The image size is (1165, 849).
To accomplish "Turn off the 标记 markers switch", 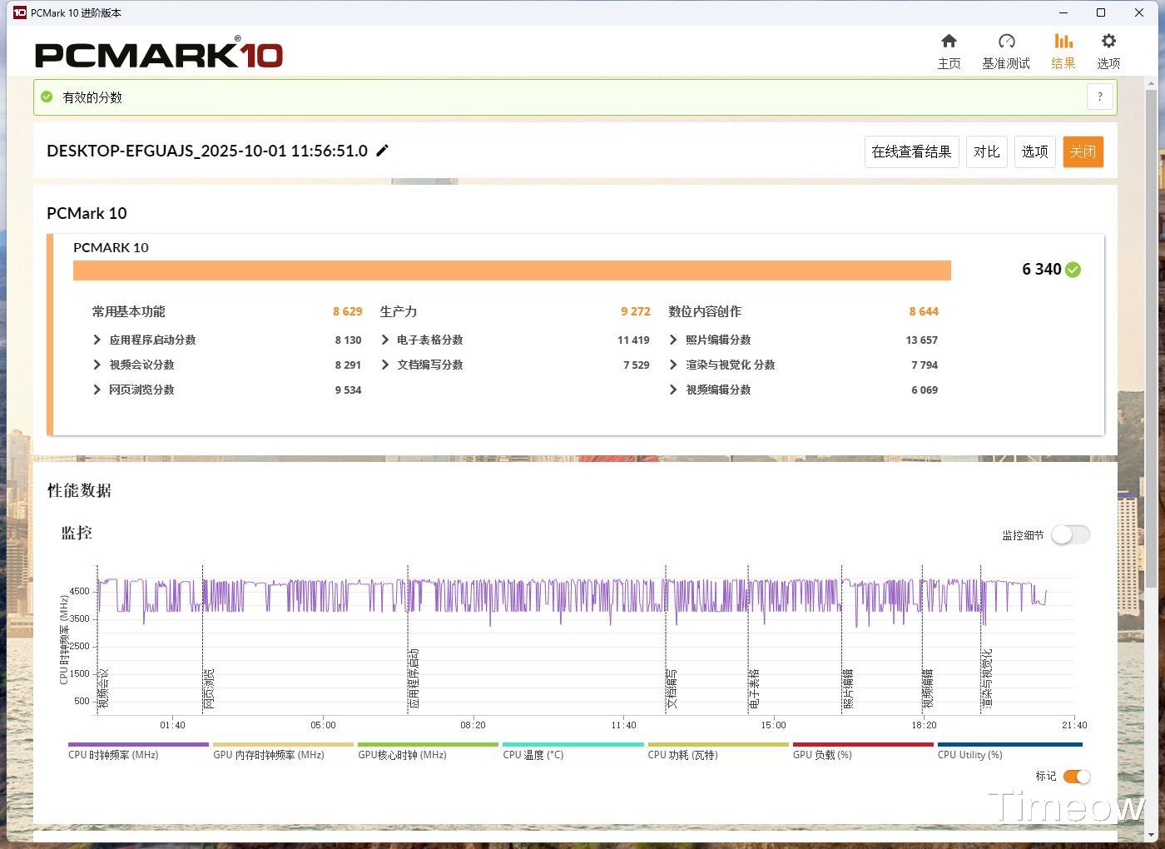I will pyautogui.click(x=1077, y=777).
